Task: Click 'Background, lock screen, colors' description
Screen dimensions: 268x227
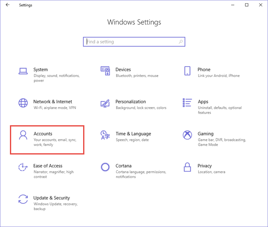Action: [x=141, y=108]
